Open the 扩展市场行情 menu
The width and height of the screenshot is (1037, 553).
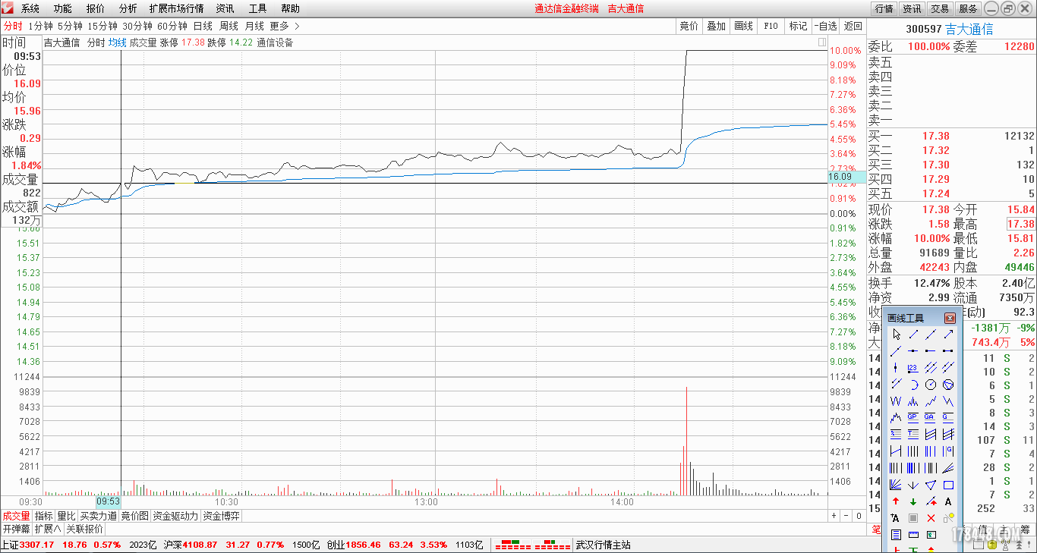coord(176,8)
